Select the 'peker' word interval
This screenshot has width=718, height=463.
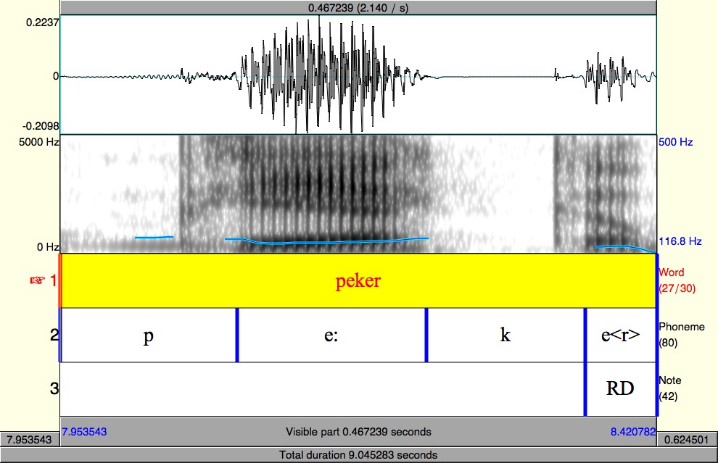[358, 280]
